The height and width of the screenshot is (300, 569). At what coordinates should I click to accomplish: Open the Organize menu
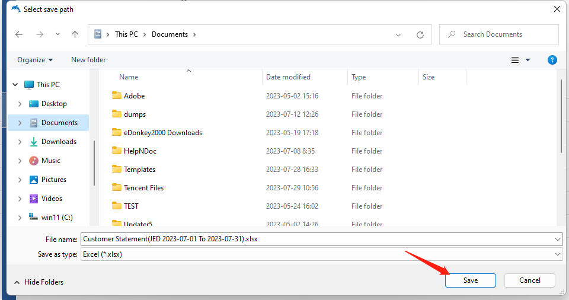pyautogui.click(x=35, y=60)
